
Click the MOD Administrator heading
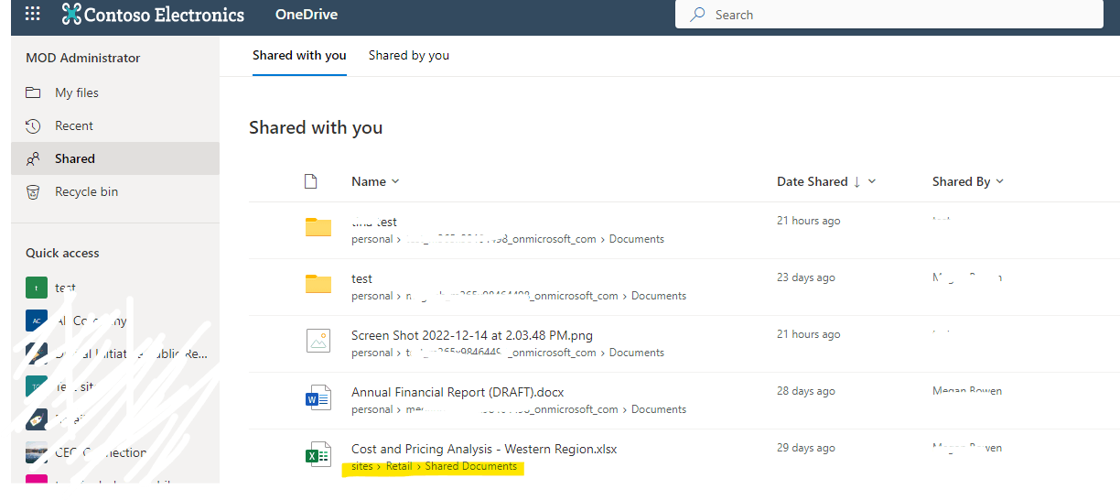pyautogui.click(x=83, y=58)
